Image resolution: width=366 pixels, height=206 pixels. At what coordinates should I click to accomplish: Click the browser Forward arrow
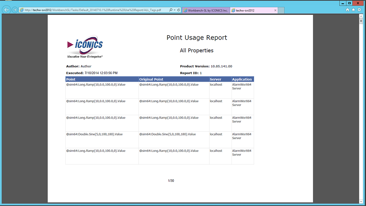(x=15, y=10)
